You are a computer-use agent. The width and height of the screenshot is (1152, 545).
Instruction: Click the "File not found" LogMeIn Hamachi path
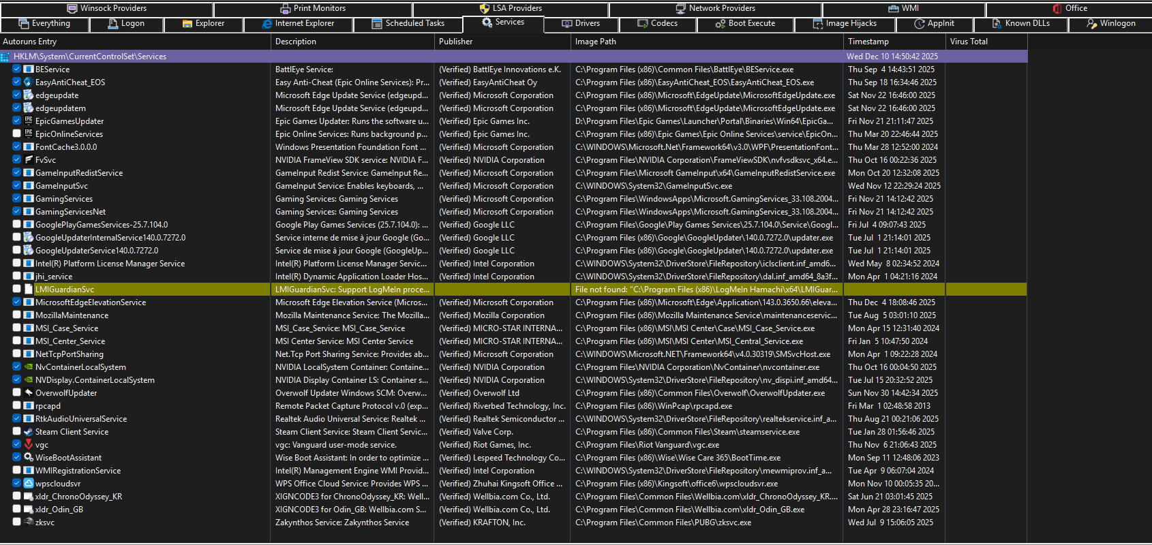pyautogui.click(x=707, y=290)
